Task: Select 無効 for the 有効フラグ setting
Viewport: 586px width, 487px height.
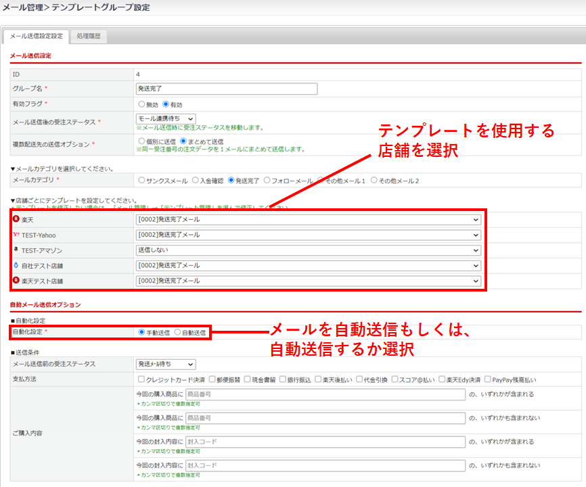Action: 141,105
